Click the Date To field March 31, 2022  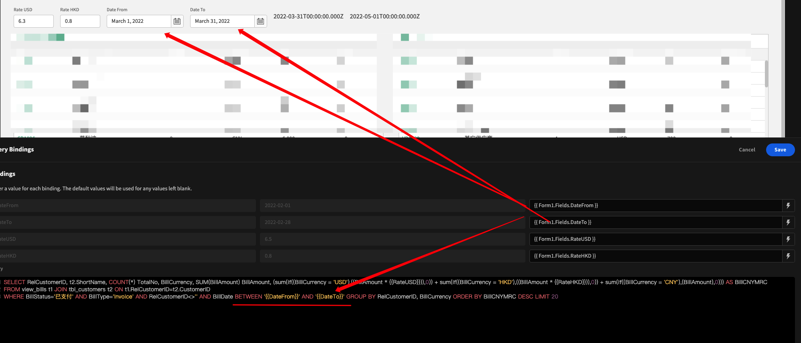point(222,21)
